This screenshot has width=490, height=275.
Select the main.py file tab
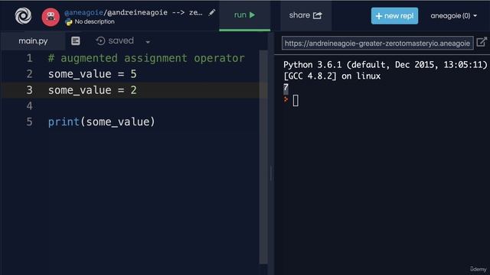tap(33, 40)
